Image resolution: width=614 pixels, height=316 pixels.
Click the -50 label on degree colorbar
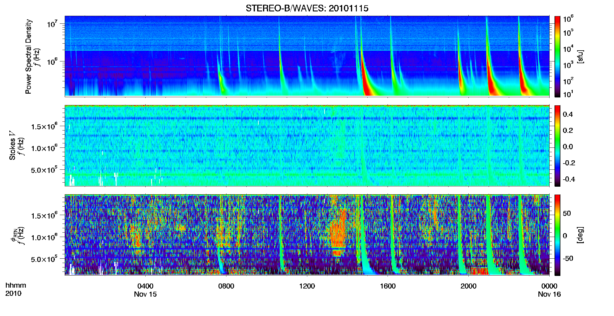coord(568,258)
